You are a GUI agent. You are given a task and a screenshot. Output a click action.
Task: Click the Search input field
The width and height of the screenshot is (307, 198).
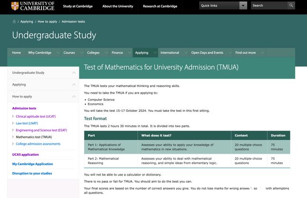coord(269,6)
